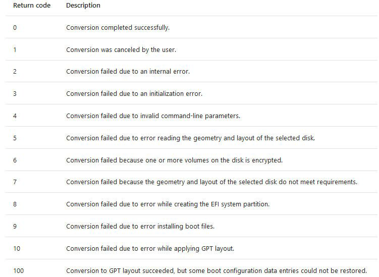Click the installing boot files error description
The image size is (379, 277).
[x=140, y=227]
